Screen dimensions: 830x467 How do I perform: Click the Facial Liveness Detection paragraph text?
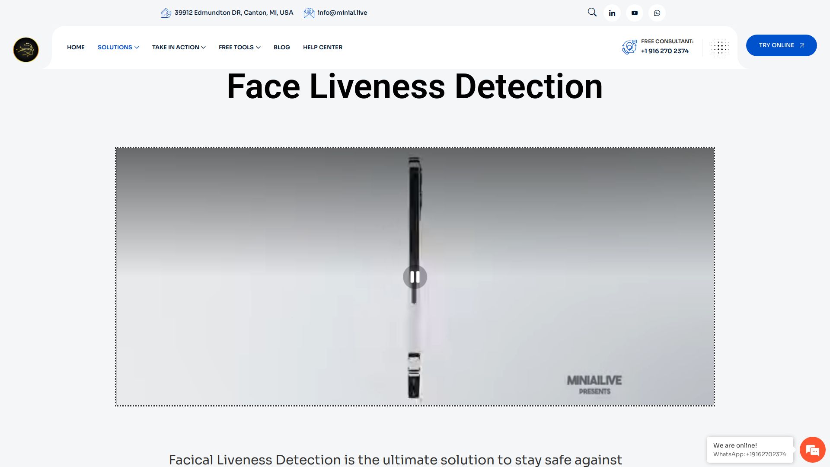pos(395,459)
